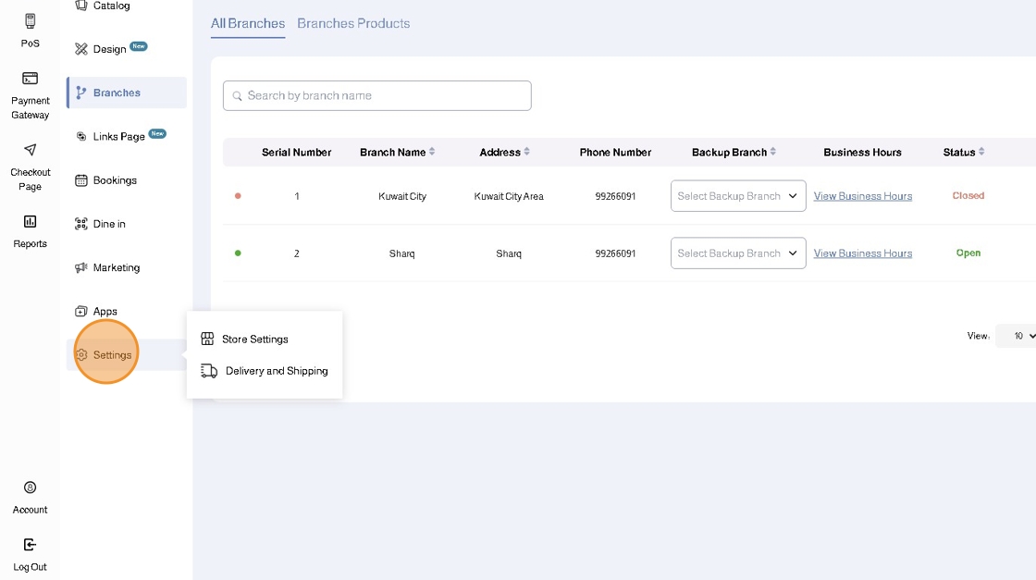Click the Account icon

(30, 487)
